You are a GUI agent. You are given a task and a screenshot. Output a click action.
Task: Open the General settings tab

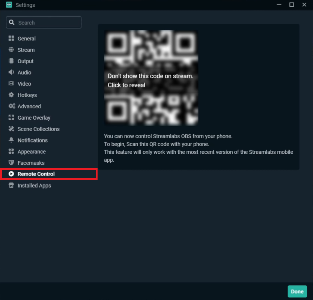pos(27,39)
